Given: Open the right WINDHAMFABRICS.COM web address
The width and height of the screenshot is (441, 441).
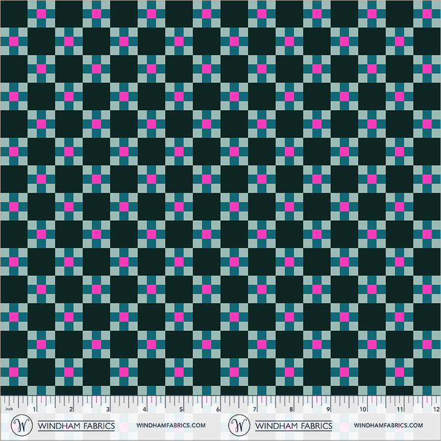Looking at the screenshot, I should click(388, 425).
